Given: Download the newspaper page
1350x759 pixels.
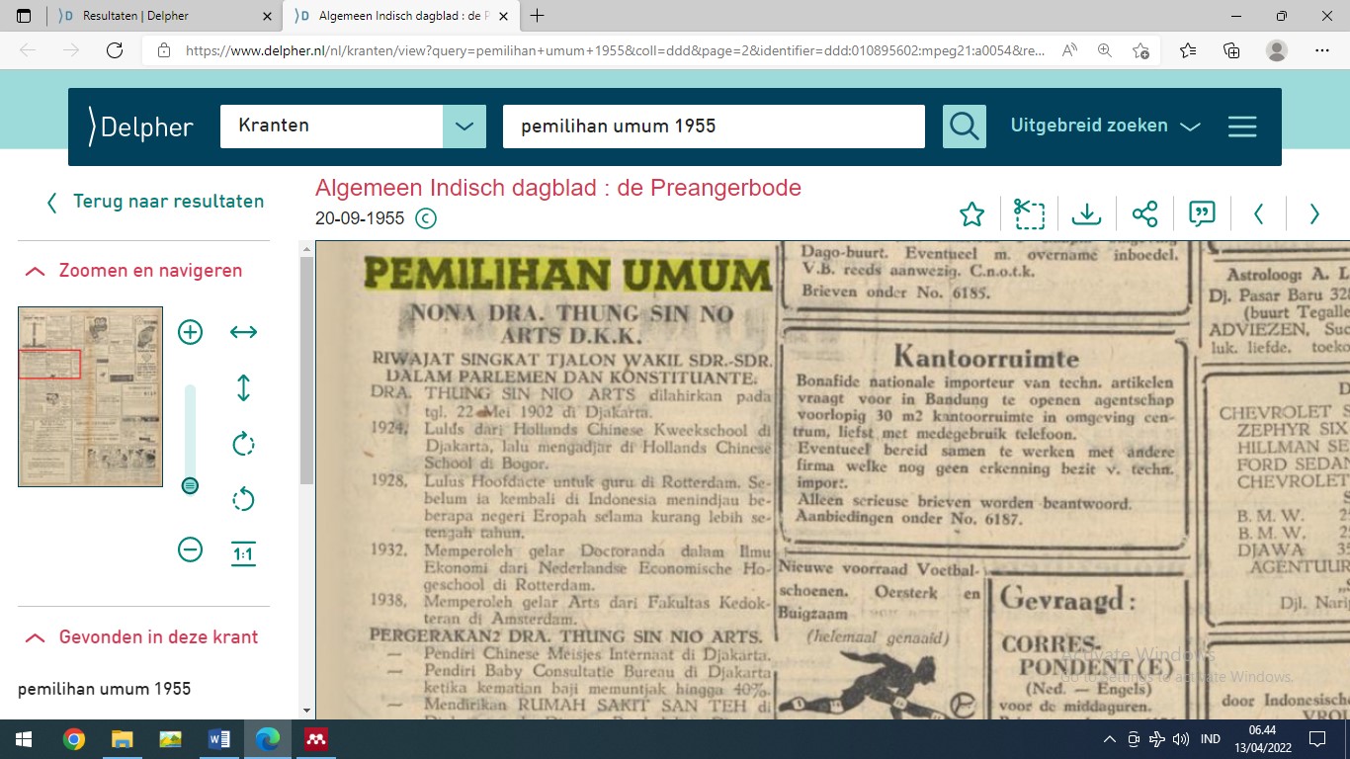Looking at the screenshot, I should [1086, 213].
